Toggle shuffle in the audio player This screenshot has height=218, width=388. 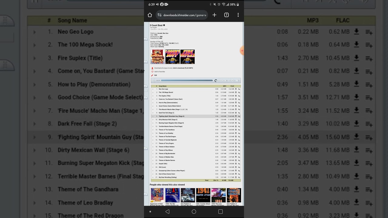[230, 81]
